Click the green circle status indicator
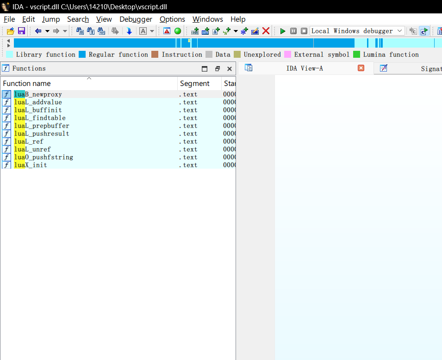Screen dimensions: 442x360 [x=178, y=31]
